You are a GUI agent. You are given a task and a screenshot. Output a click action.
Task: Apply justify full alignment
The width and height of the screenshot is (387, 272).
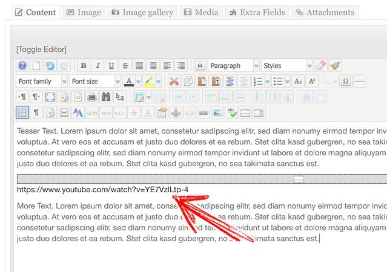139,65
